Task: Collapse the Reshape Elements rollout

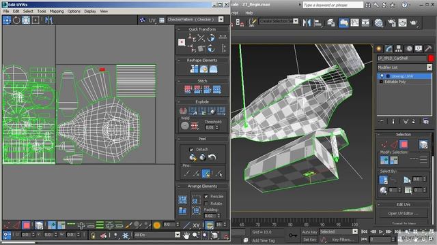Action: coord(179,61)
